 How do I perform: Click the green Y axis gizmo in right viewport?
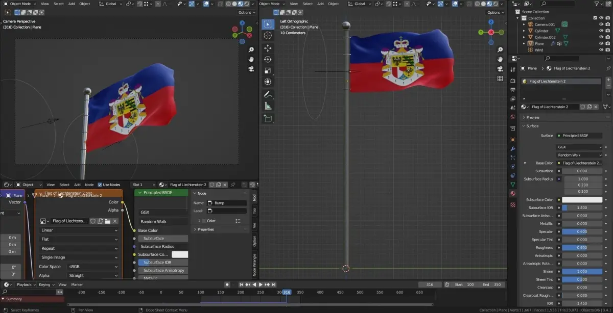pyautogui.click(x=481, y=32)
